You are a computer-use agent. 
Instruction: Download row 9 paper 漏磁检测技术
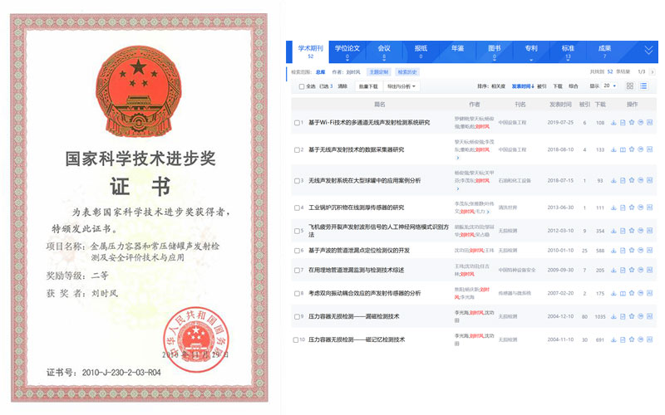(613, 316)
